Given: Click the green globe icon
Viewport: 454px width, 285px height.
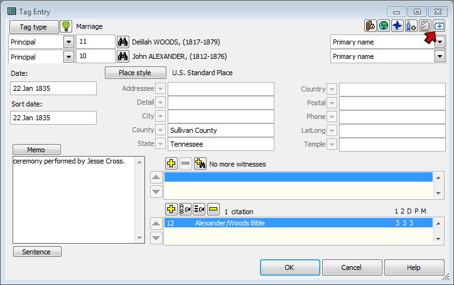Looking at the screenshot, I should point(384,26).
